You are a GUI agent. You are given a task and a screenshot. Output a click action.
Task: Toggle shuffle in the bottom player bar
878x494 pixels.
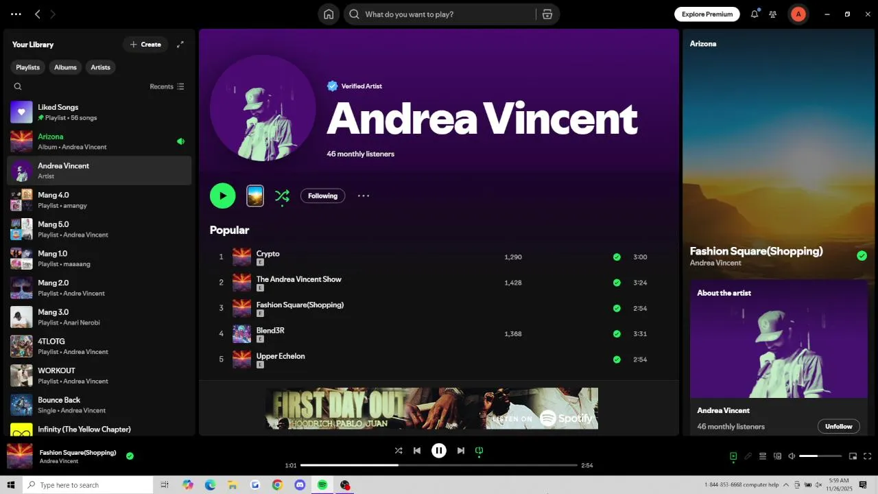399,451
